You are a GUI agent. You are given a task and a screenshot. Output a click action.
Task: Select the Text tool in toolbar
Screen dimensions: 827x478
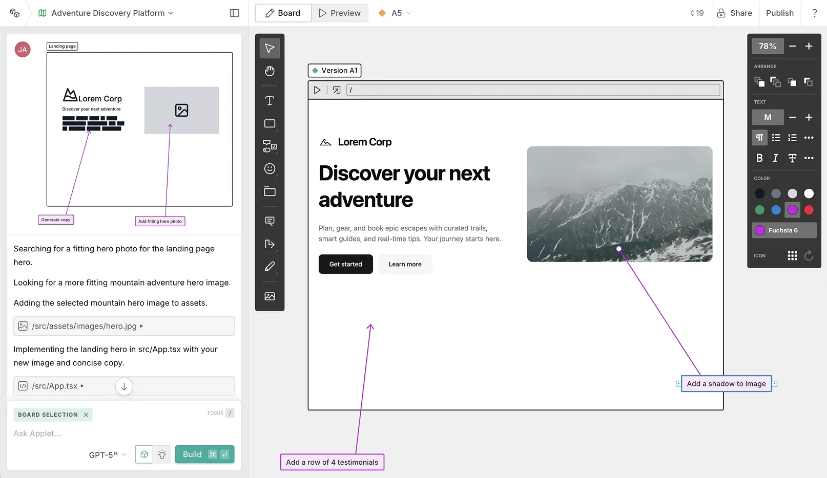click(270, 101)
